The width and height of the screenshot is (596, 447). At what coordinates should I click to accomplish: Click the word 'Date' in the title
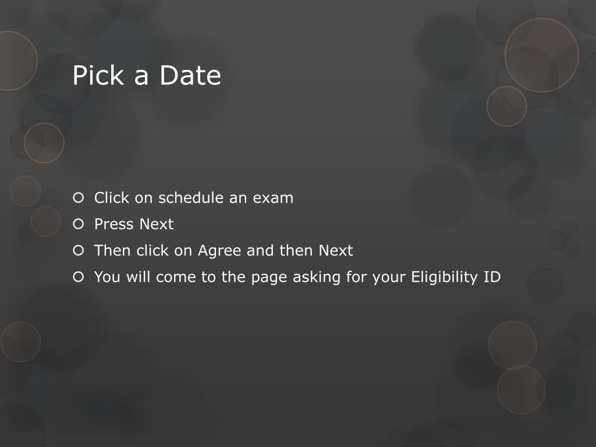coord(190,75)
